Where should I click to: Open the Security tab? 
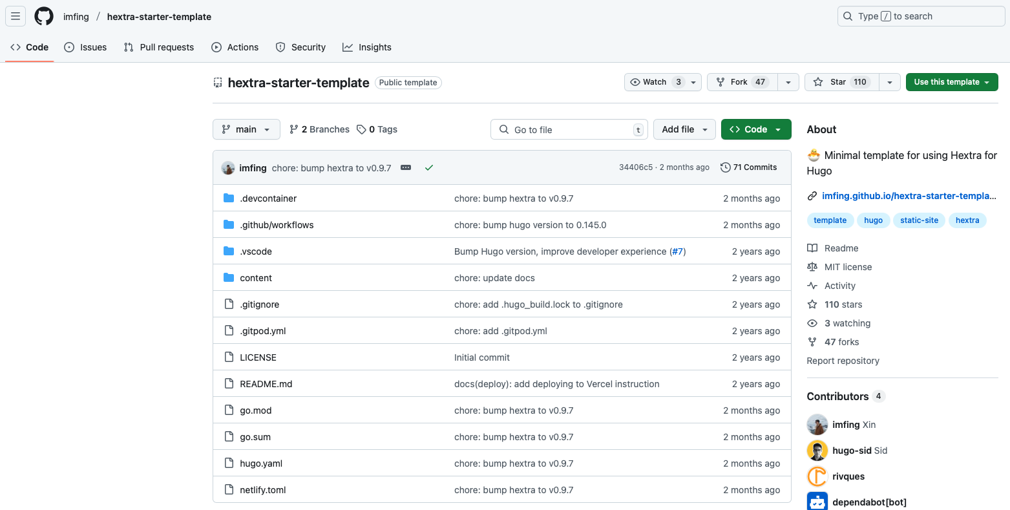[300, 47]
